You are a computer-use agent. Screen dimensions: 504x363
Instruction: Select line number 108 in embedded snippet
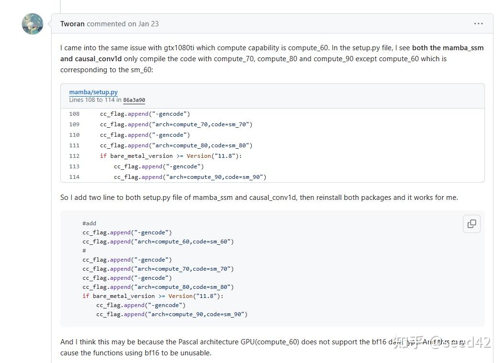74,114
